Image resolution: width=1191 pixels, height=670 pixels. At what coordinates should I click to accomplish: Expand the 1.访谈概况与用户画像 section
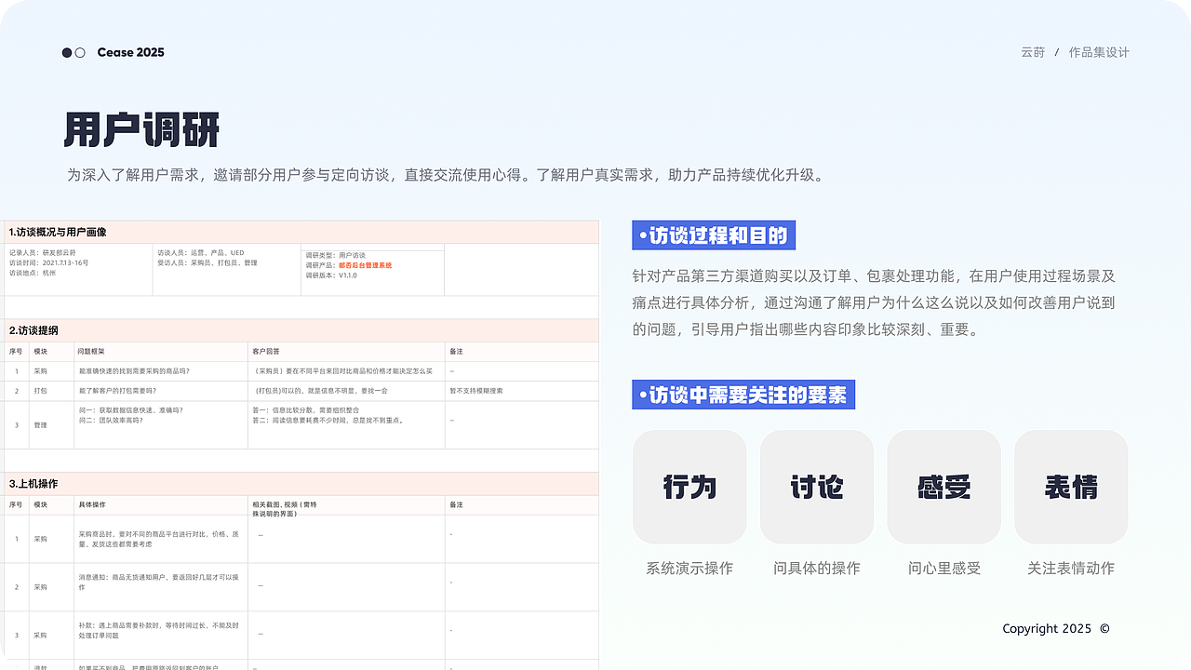pyautogui.click(x=298, y=232)
